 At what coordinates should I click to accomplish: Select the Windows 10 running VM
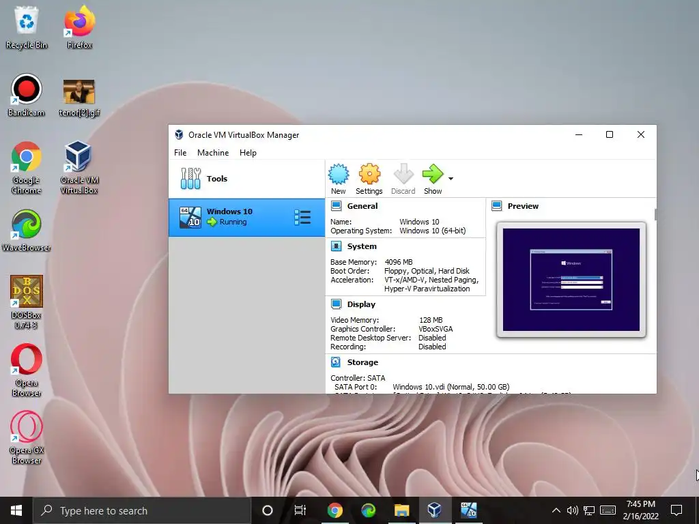(246, 218)
